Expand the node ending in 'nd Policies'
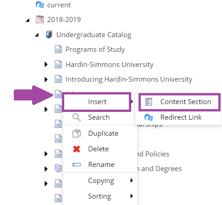This screenshot has height=205, width=222. (x=46, y=154)
